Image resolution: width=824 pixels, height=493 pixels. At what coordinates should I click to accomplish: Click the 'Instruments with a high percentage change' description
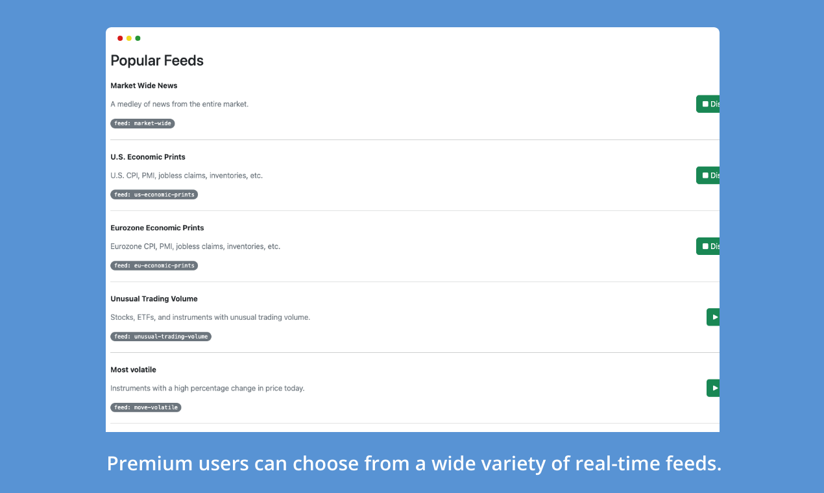(208, 389)
